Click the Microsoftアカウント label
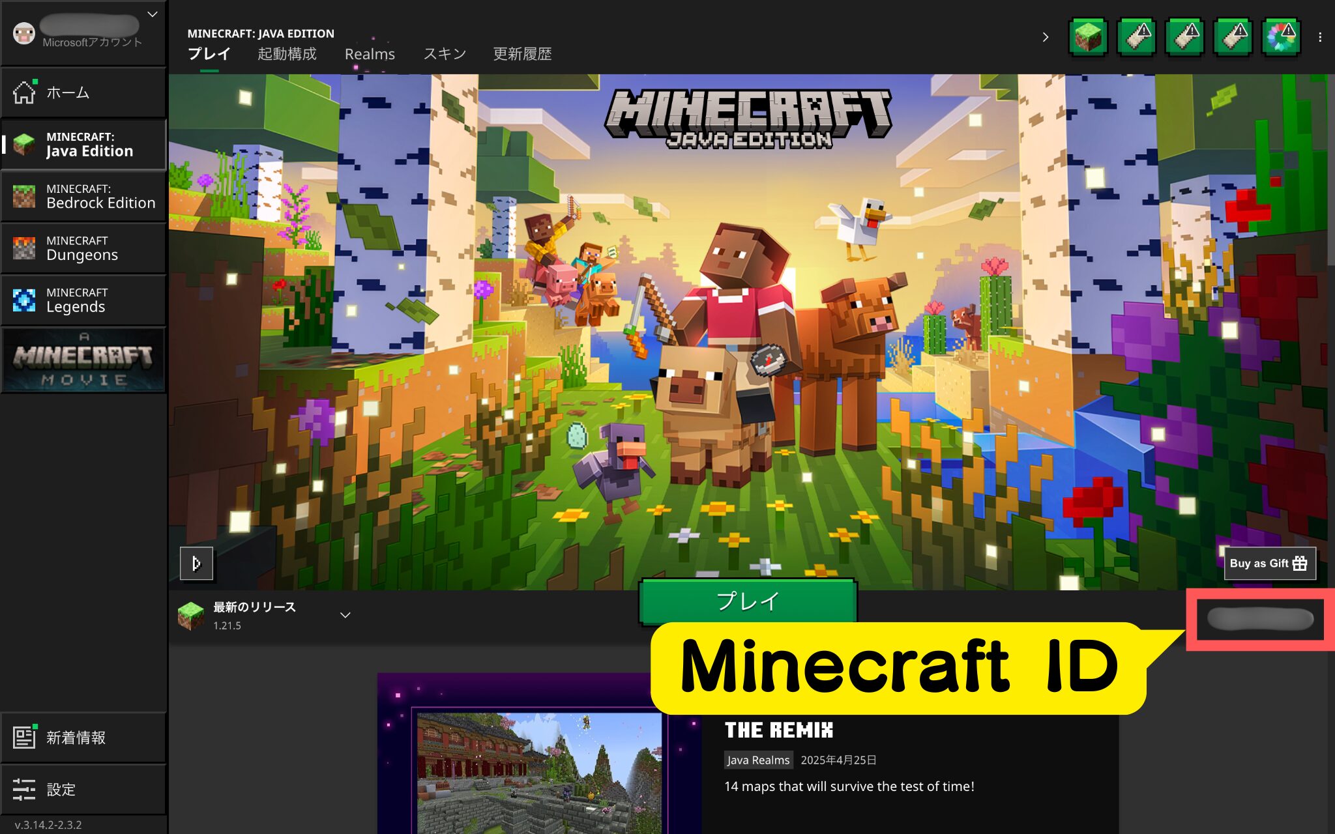The height and width of the screenshot is (834, 1335). (92, 42)
